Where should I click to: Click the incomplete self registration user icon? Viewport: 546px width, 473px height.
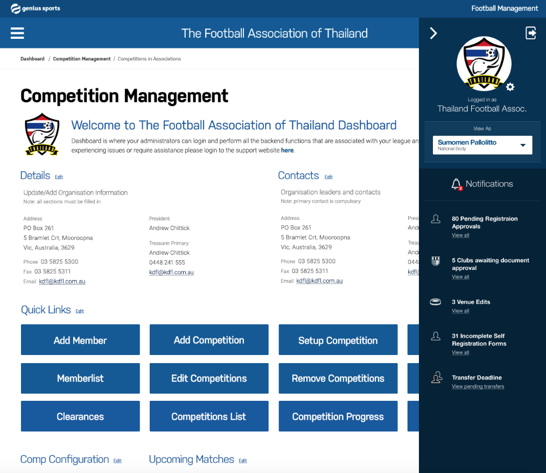click(436, 336)
